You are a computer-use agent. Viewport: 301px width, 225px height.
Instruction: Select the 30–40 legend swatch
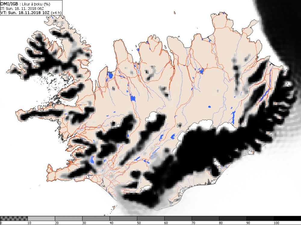point(96,218)
